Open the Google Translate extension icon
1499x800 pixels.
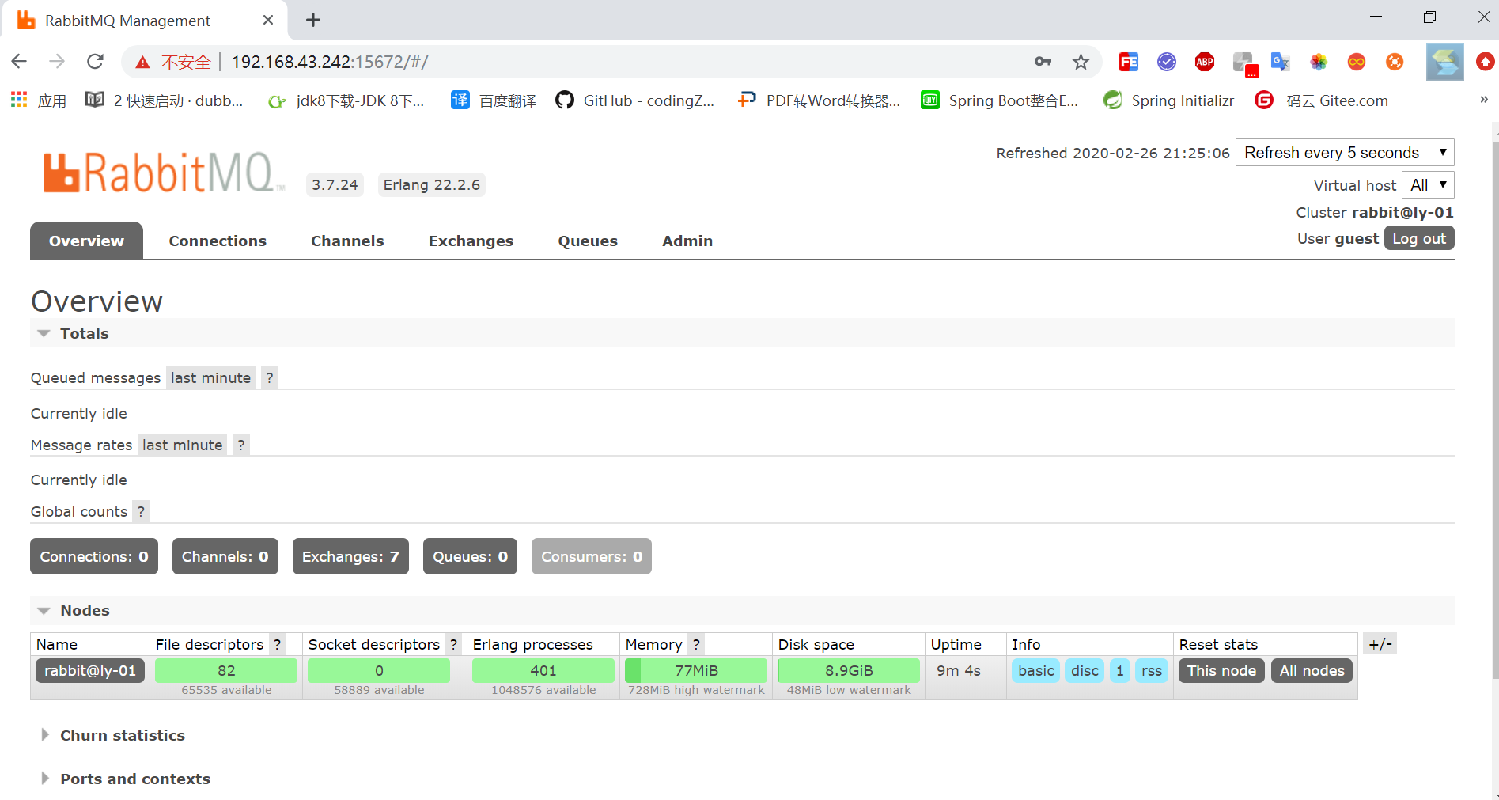tap(1280, 62)
